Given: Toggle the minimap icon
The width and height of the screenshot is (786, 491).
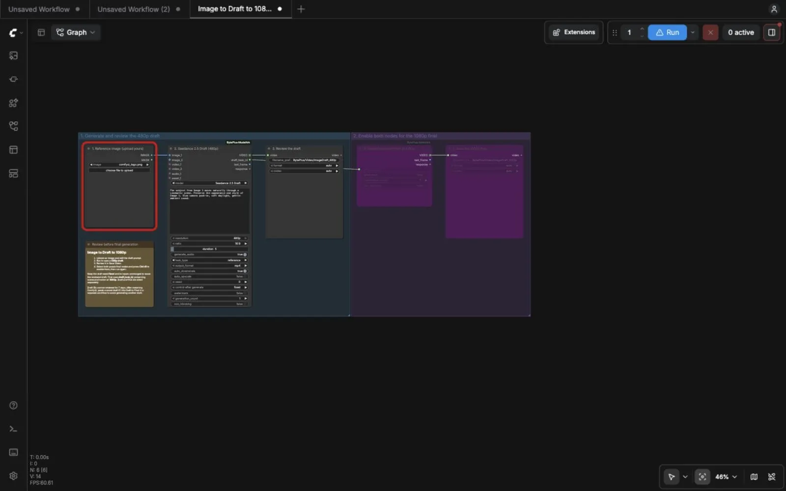Looking at the screenshot, I should pos(754,477).
